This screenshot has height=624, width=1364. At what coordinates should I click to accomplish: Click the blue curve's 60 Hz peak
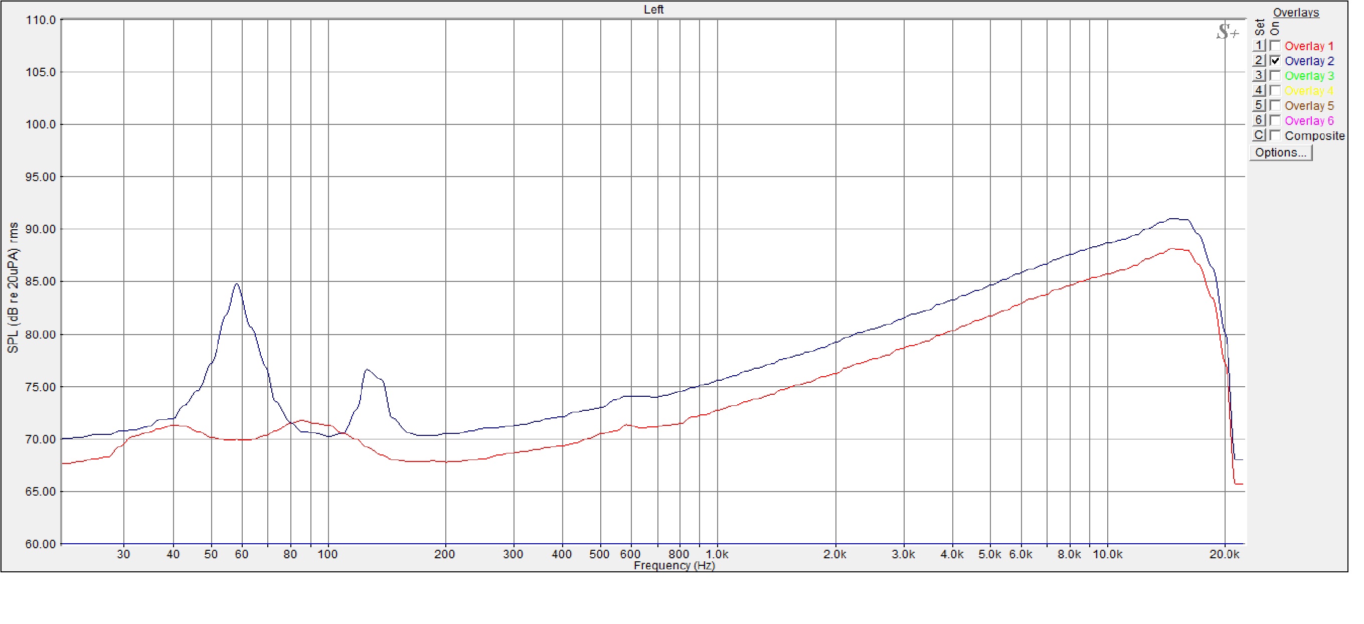(237, 284)
